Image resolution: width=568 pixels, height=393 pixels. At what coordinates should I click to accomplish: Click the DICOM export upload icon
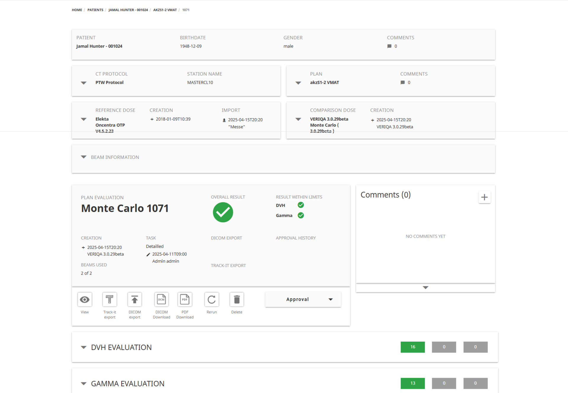(x=135, y=300)
